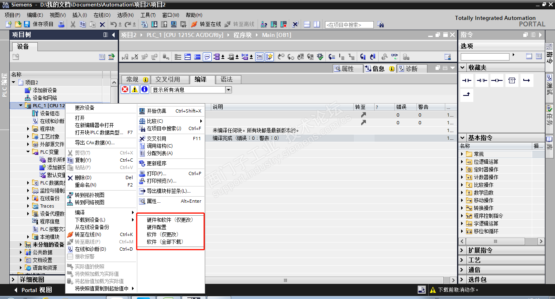The image size is (555, 299).
Task: Collapse the project tree panel arrow
Action: pyautogui.click(x=113, y=35)
